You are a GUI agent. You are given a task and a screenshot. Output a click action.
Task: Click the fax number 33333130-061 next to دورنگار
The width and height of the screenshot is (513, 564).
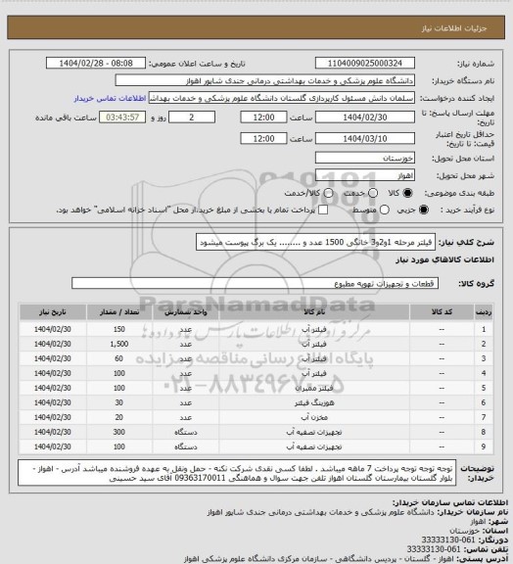[x=448, y=540]
